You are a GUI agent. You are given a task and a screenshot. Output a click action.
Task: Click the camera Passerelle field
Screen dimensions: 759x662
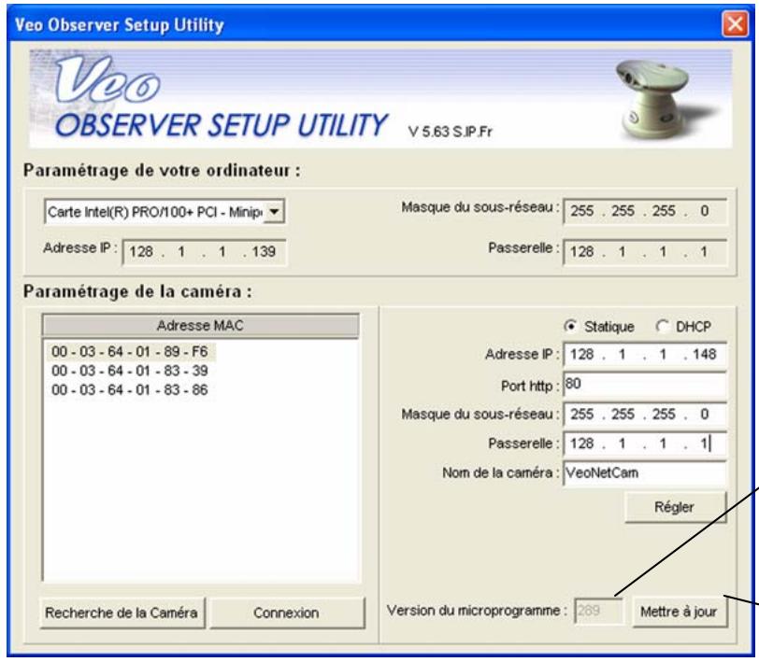click(x=645, y=444)
